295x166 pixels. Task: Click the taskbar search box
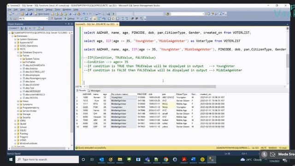coord(47,160)
